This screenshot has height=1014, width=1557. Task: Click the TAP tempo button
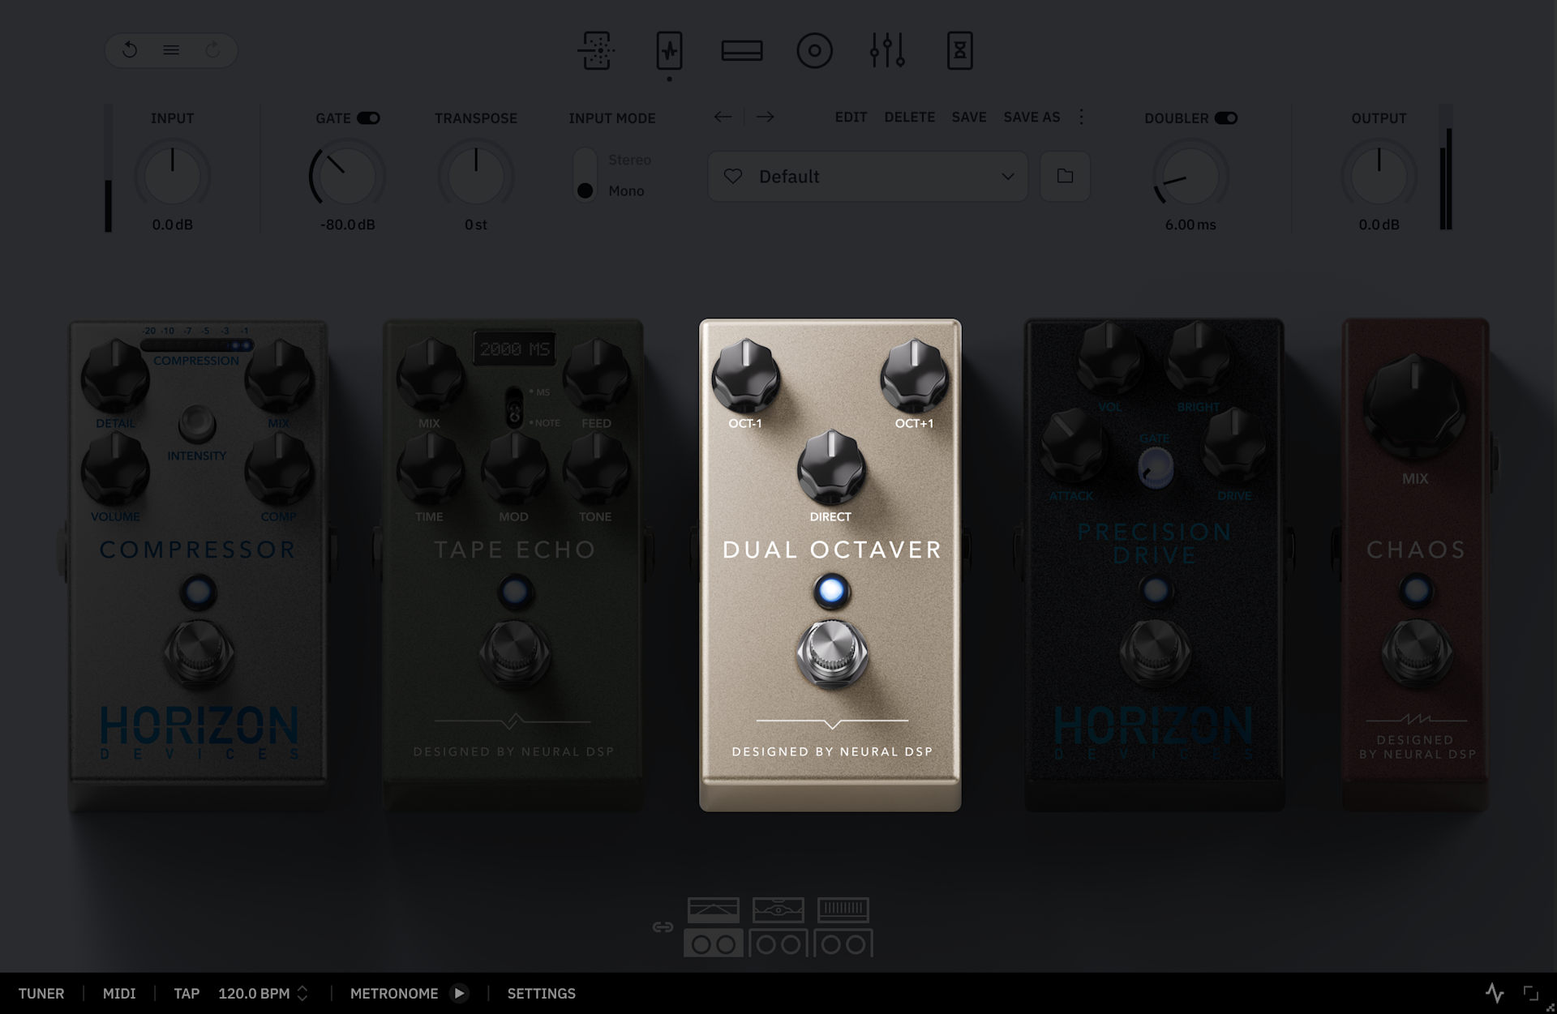[x=187, y=993]
